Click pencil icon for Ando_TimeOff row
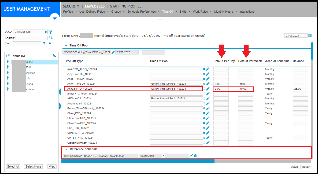Viewport: 318px width, 174px height. 208,79
